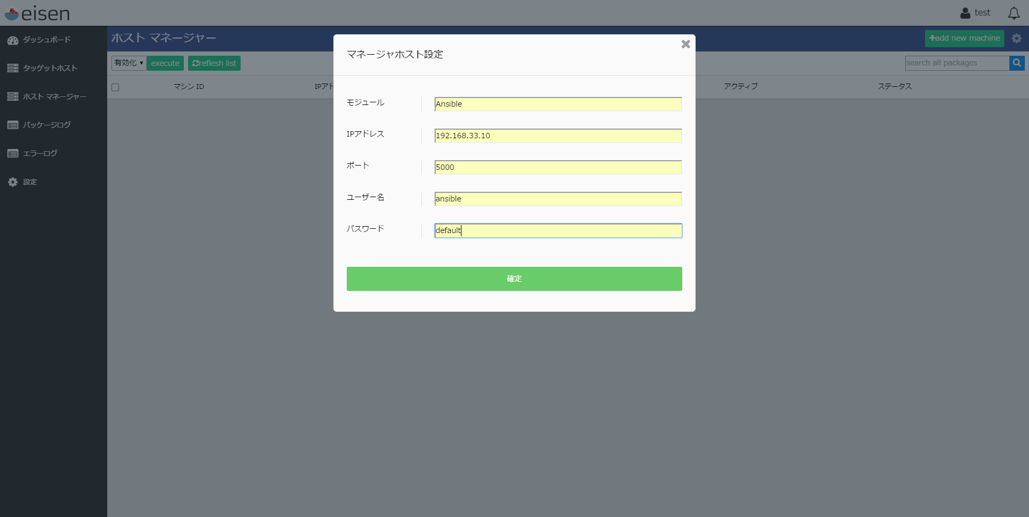Click the ステータス column header
The height and width of the screenshot is (517, 1029).
coord(894,86)
